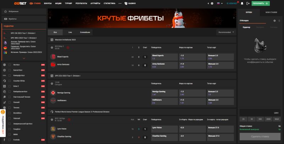This screenshot has width=284, height=144.
Task: Tick the Counter-Strike checkbox
Action: click(x=10, y=81)
